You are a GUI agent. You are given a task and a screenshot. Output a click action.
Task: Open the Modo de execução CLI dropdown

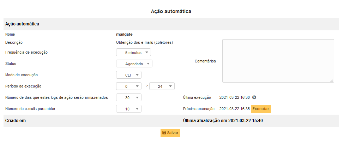[x=128, y=75]
